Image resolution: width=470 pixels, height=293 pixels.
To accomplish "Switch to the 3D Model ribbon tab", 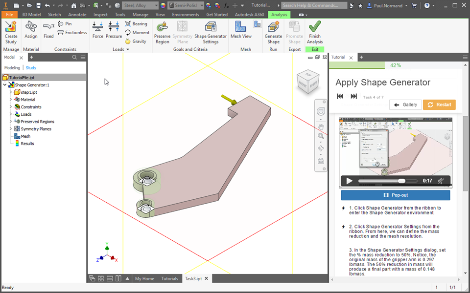I will [x=31, y=14].
